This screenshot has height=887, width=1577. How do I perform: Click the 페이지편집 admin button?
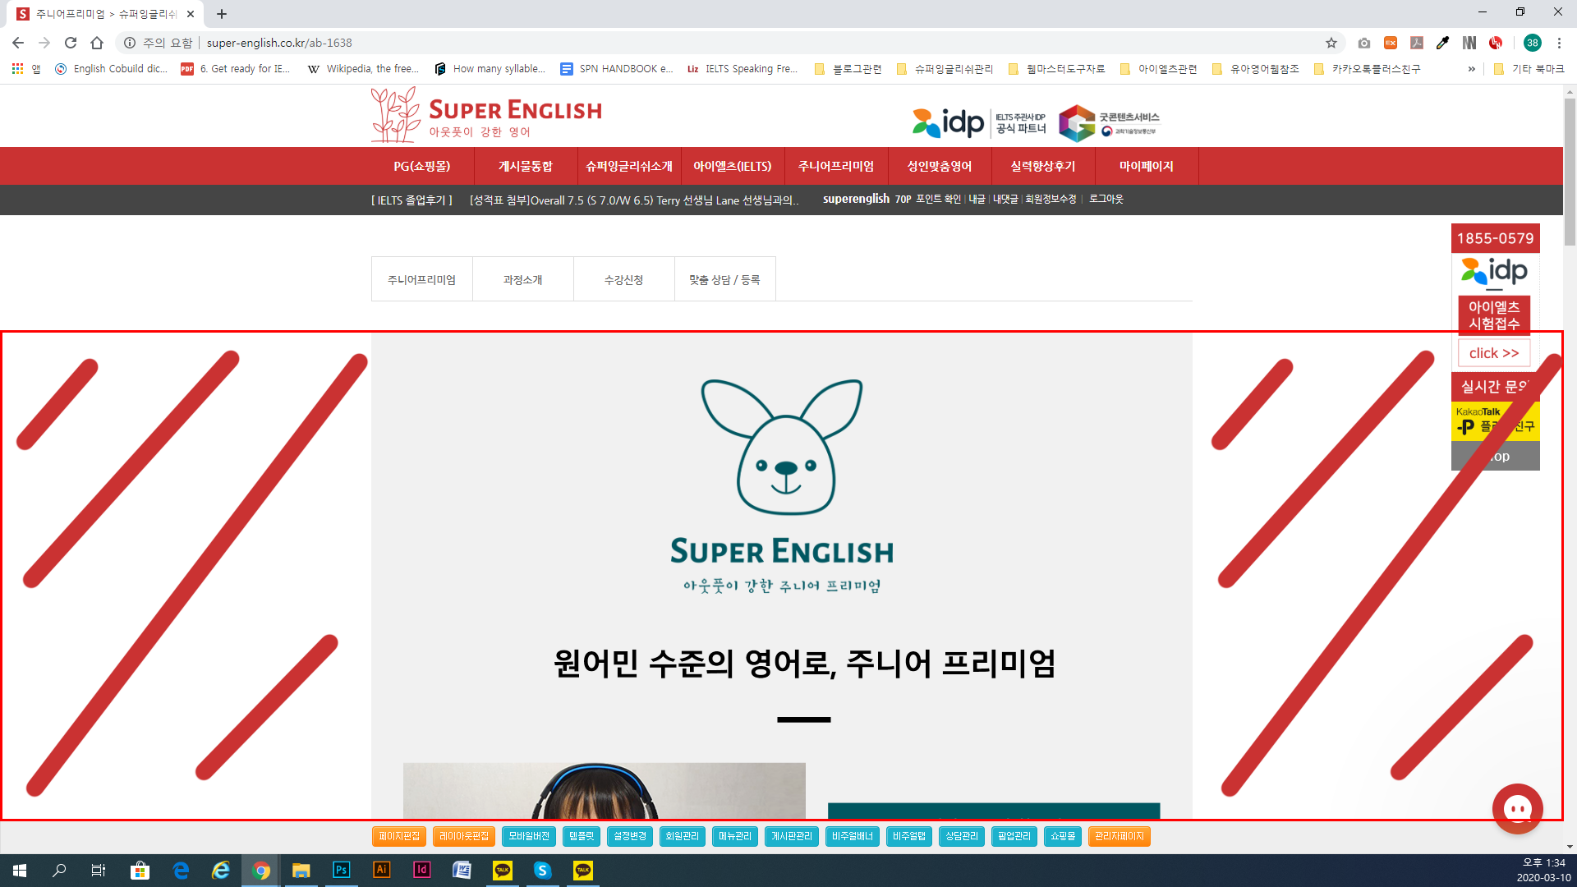click(399, 836)
